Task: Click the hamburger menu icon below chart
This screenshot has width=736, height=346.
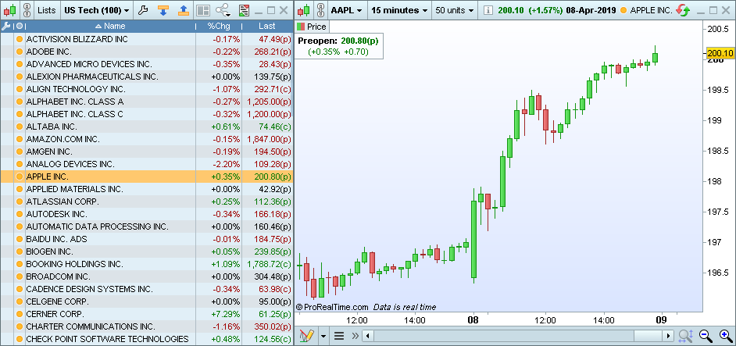Action: [339, 336]
